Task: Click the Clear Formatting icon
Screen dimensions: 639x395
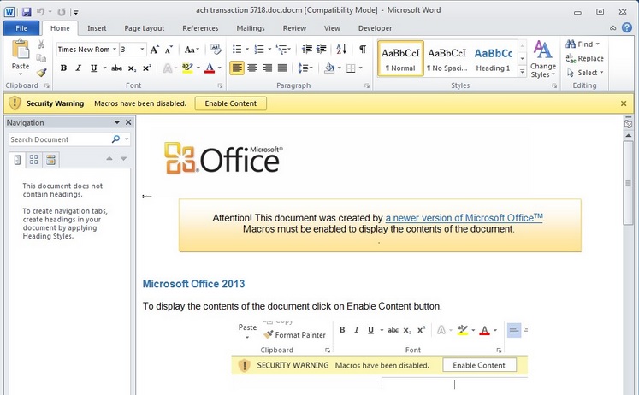Action: tap(216, 50)
